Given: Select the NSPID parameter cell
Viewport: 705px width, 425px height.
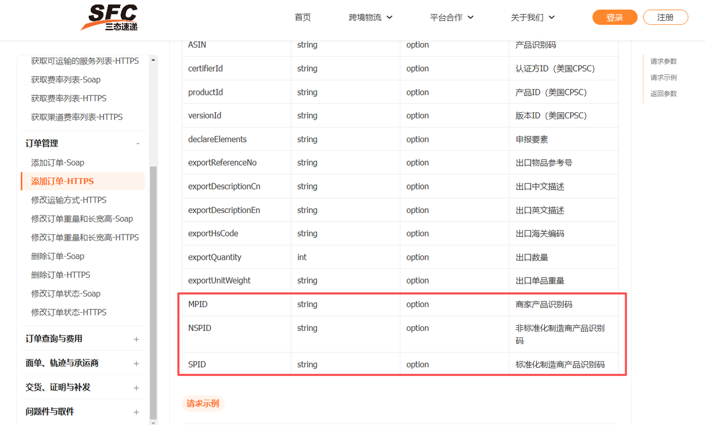Looking at the screenshot, I should [237, 334].
